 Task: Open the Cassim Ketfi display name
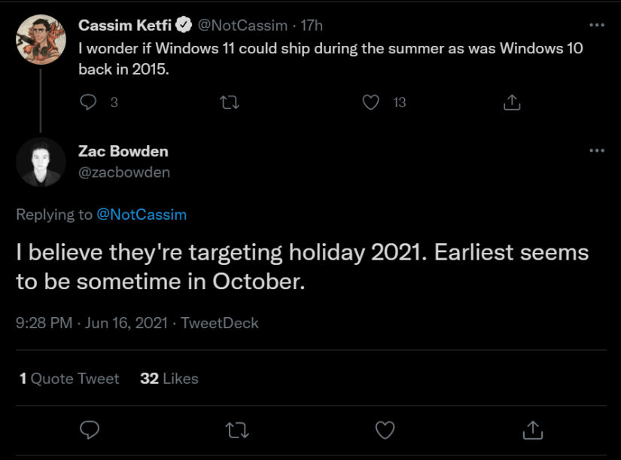click(x=124, y=26)
